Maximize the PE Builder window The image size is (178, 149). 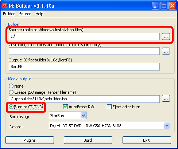click(x=164, y=5)
